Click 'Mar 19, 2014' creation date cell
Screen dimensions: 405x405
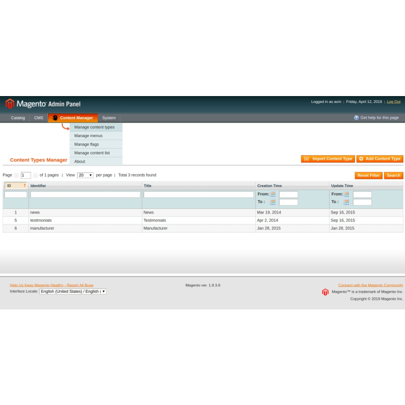[292, 212]
